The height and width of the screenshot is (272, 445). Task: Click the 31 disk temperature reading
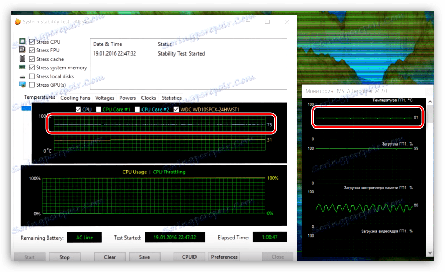click(270, 140)
